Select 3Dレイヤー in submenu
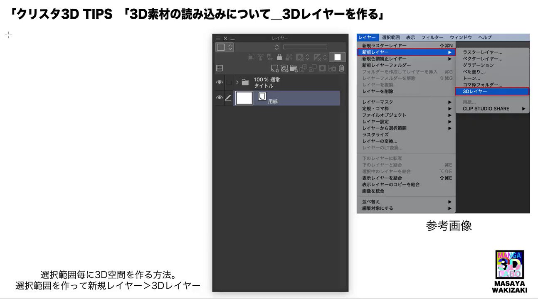 click(x=493, y=91)
